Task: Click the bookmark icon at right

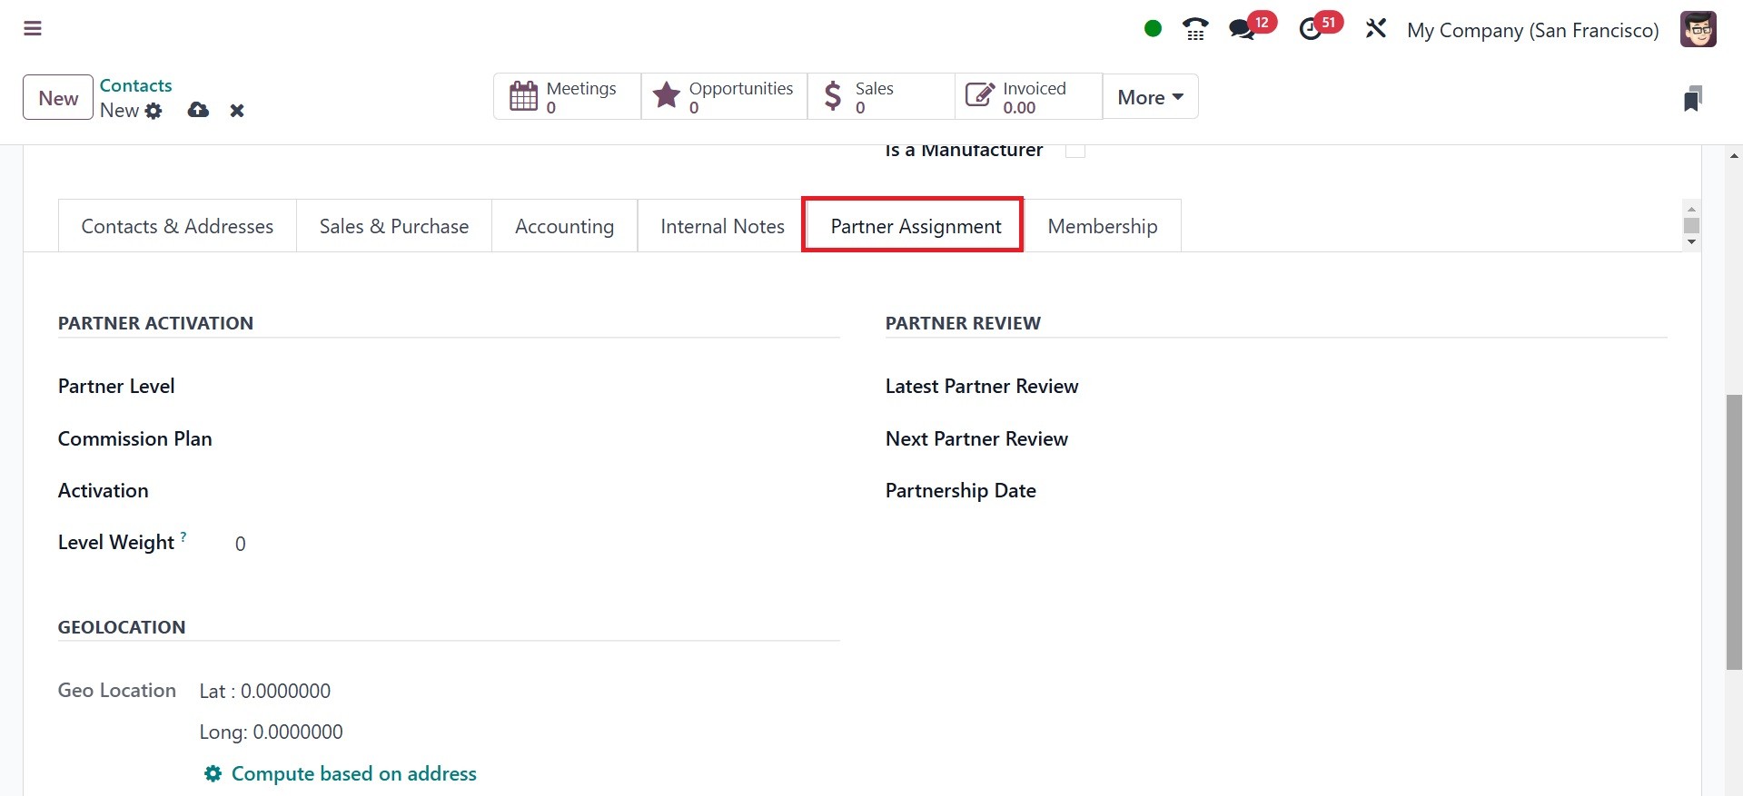Action: [x=1691, y=98]
